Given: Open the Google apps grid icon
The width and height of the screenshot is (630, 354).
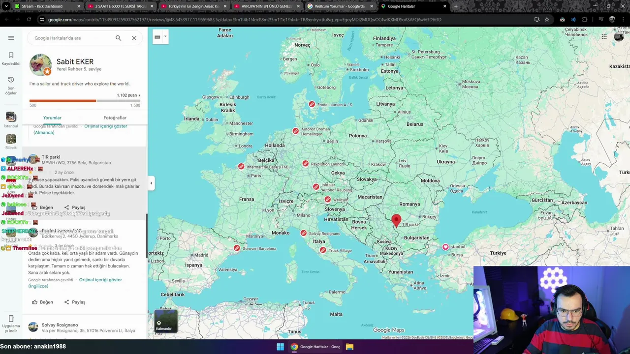Looking at the screenshot, I should (x=604, y=36).
